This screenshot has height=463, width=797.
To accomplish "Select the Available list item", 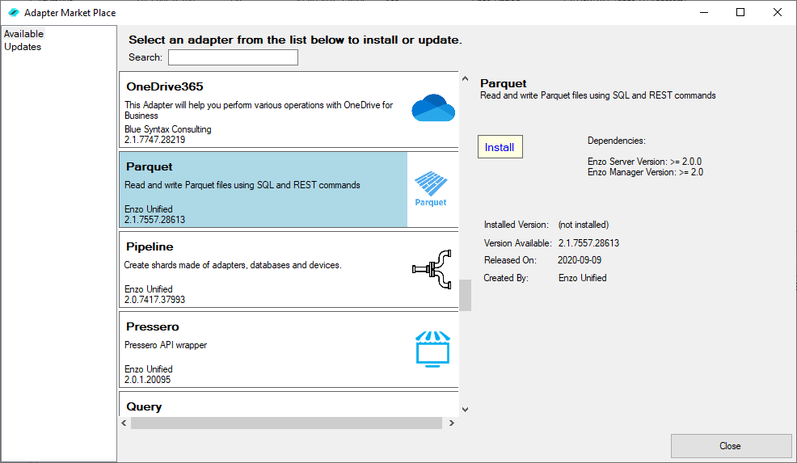I will click(x=24, y=34).
